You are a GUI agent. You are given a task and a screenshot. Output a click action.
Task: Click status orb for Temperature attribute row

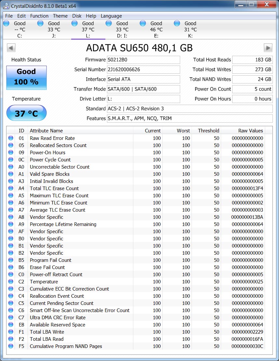[10, 281]
